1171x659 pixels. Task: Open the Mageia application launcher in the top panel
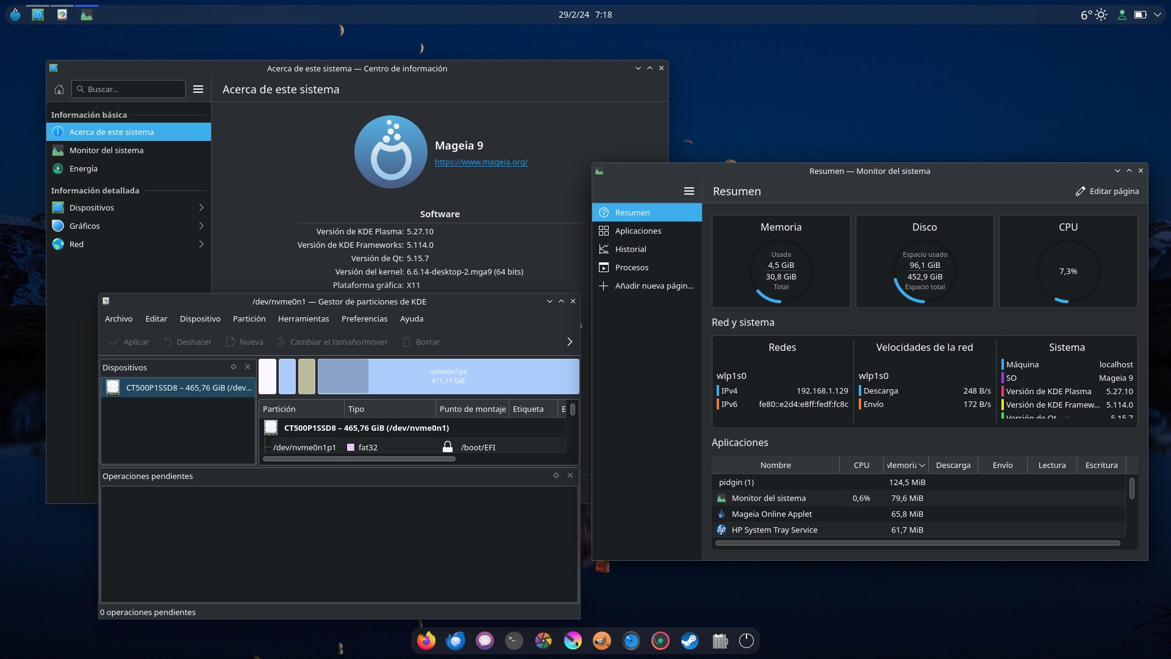16,15
